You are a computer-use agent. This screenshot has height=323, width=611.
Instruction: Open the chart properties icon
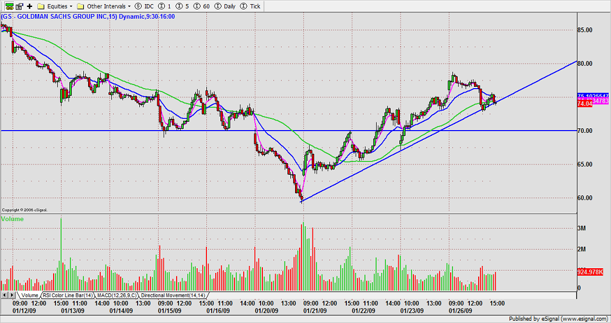pyautogui.click(x=19, y=6)
